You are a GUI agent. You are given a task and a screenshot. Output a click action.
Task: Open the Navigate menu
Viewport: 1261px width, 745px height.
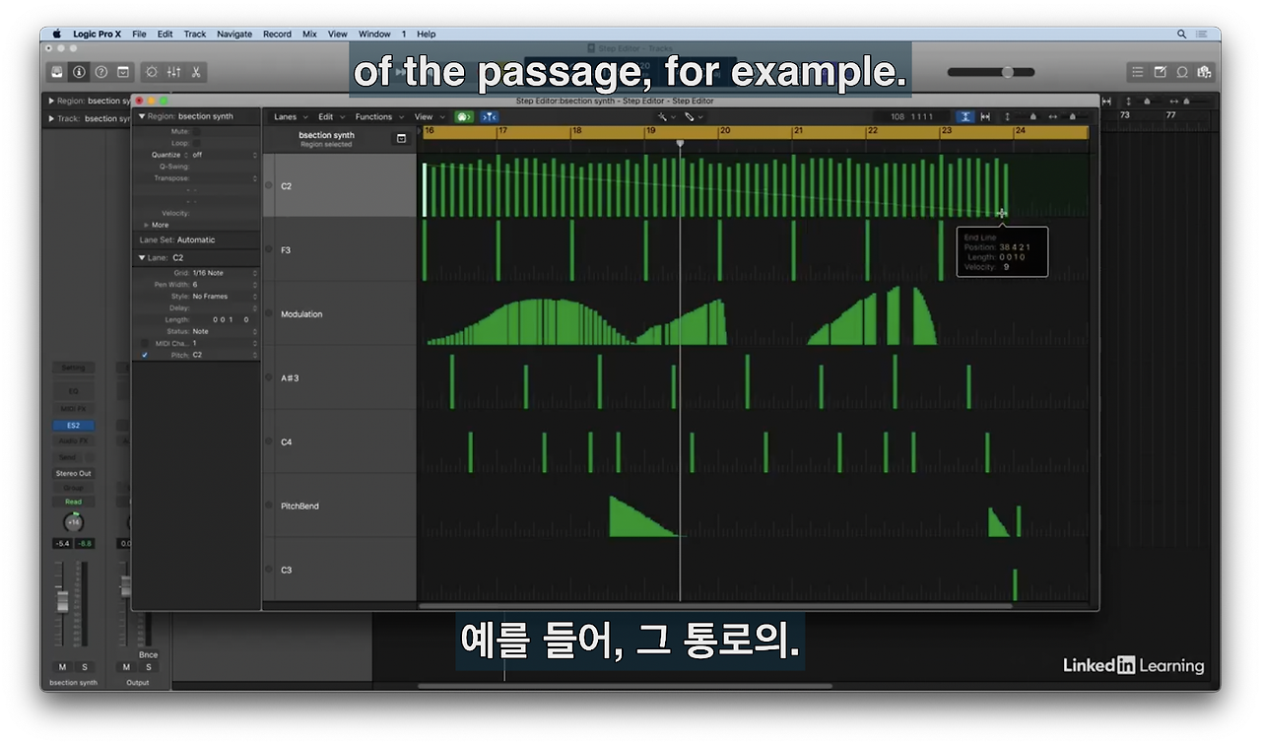[234, 34]
